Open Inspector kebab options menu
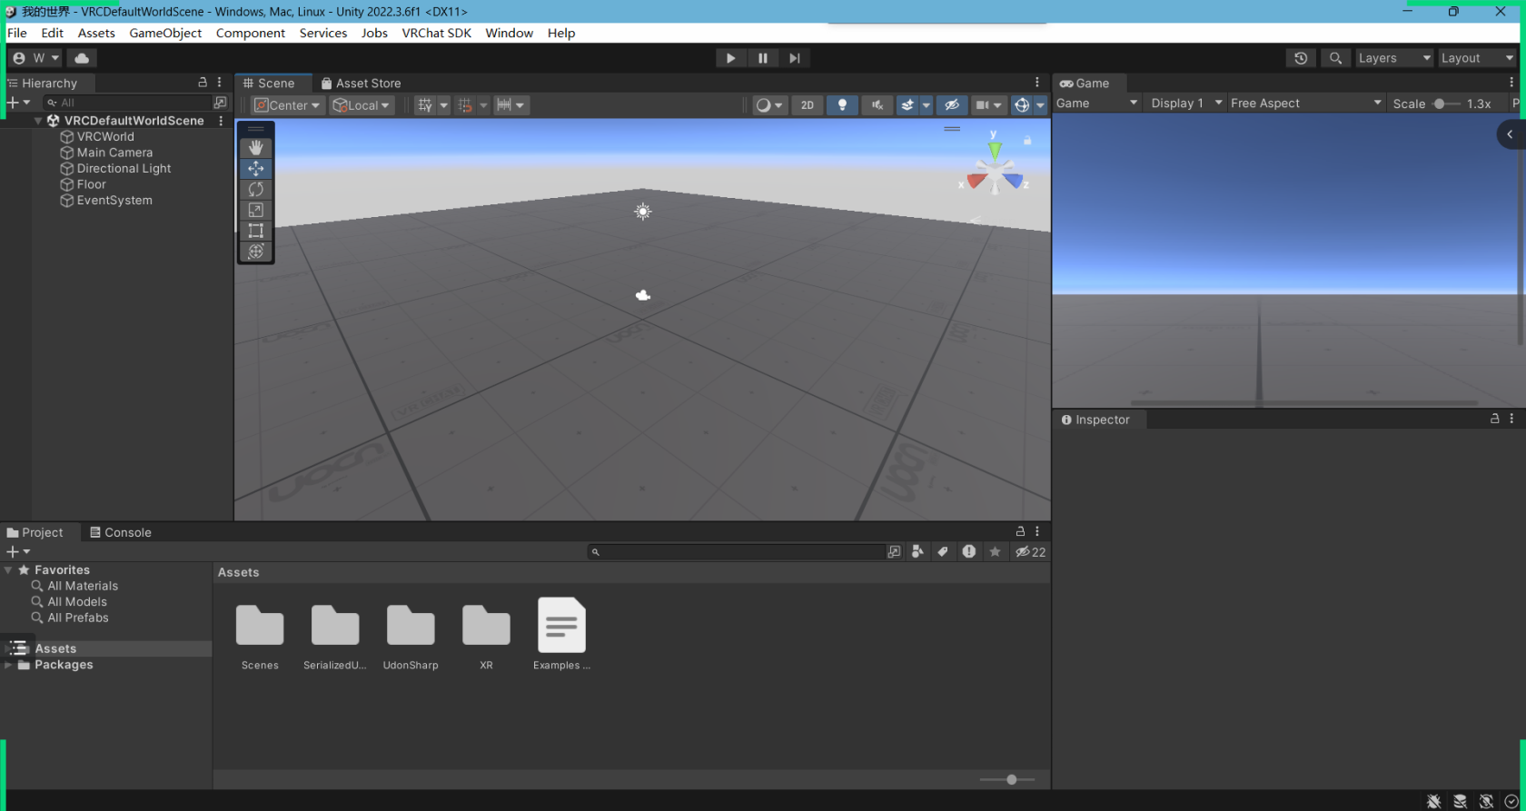Image resolution: width=1526 pixels, height=811 pixels. [x=1511, y=419]
